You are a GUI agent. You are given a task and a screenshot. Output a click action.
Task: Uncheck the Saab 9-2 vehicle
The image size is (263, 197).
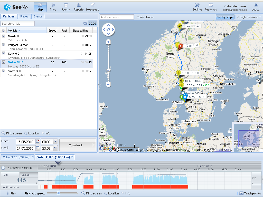click(3, 53)
